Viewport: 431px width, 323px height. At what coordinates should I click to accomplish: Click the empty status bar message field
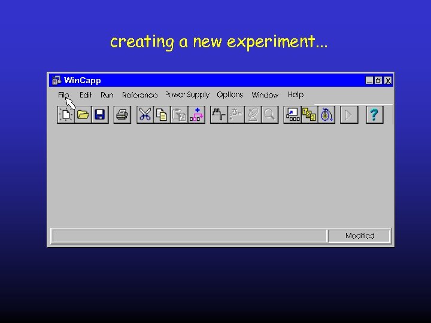coord(190,236)
